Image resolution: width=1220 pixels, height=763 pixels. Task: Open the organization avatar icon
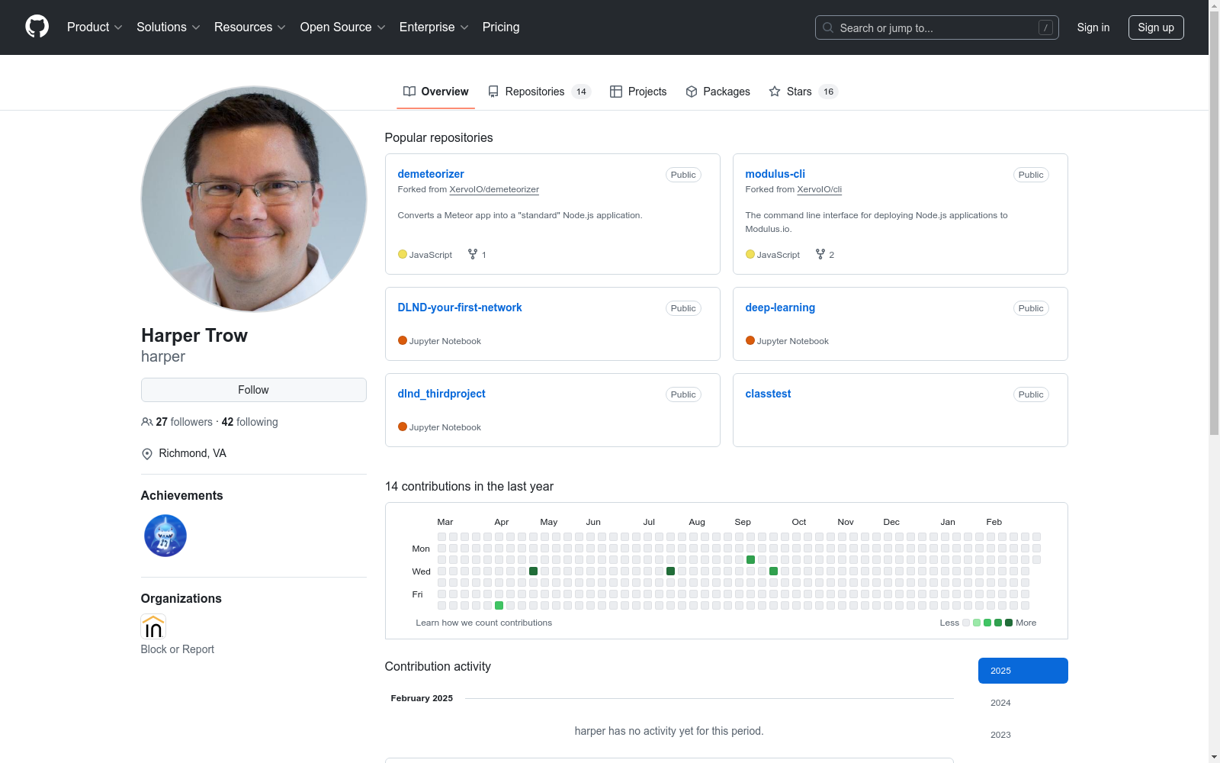coord(153,626)
